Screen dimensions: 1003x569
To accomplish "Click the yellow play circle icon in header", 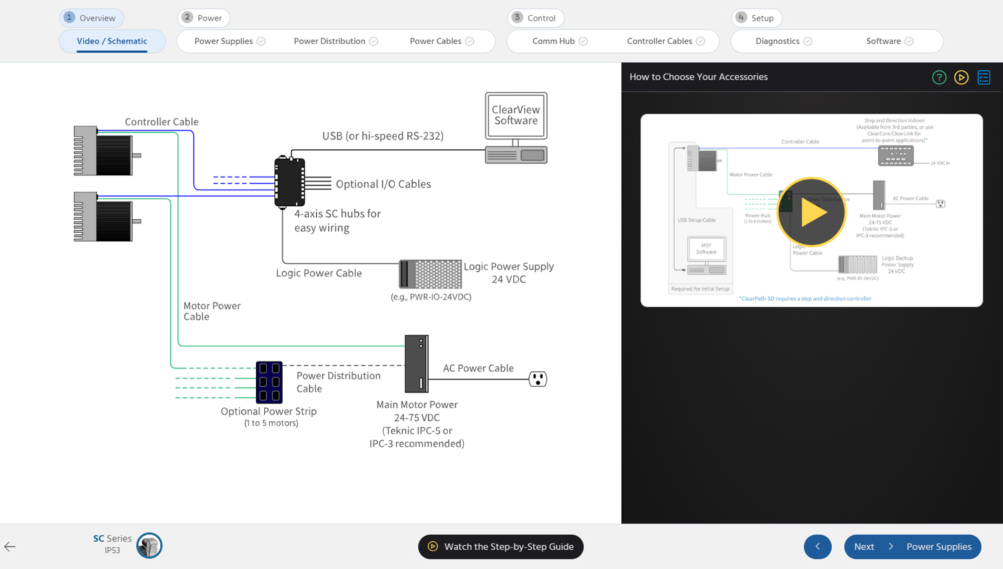I will (961, 78).
